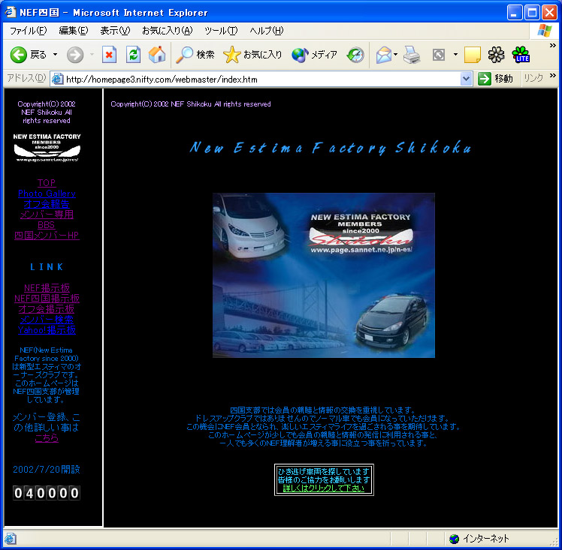Open the Favorites (お気に入り) star button

[253, 55]
